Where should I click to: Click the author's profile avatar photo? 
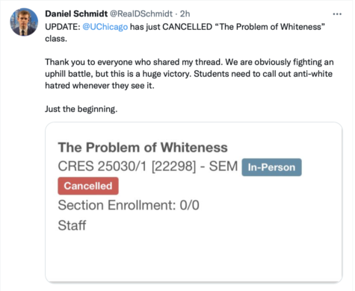click(24, 22)
